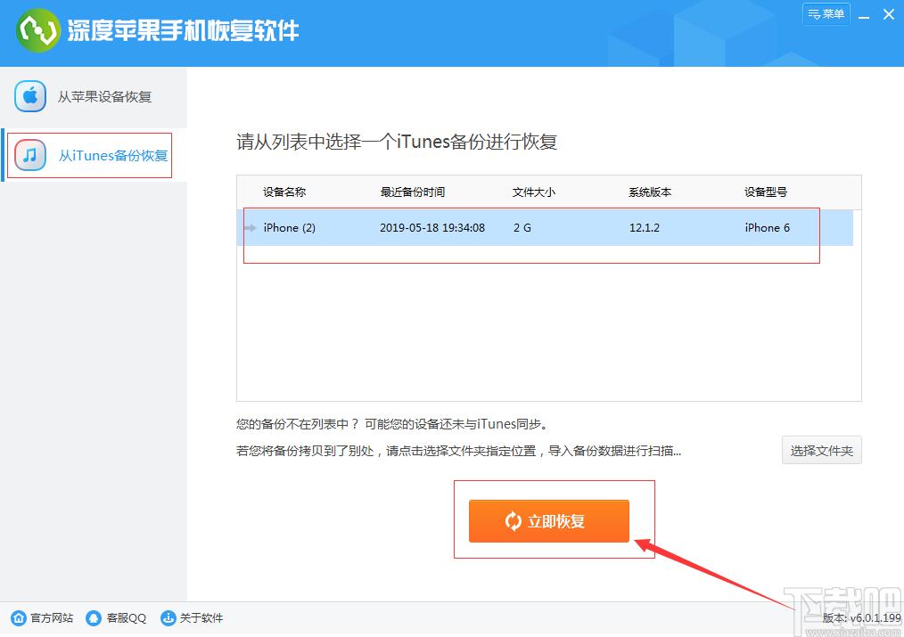
Task: Click the refresh icon on the 立即恢复 button
Action: pyautogui.click(x=514, y=521)
